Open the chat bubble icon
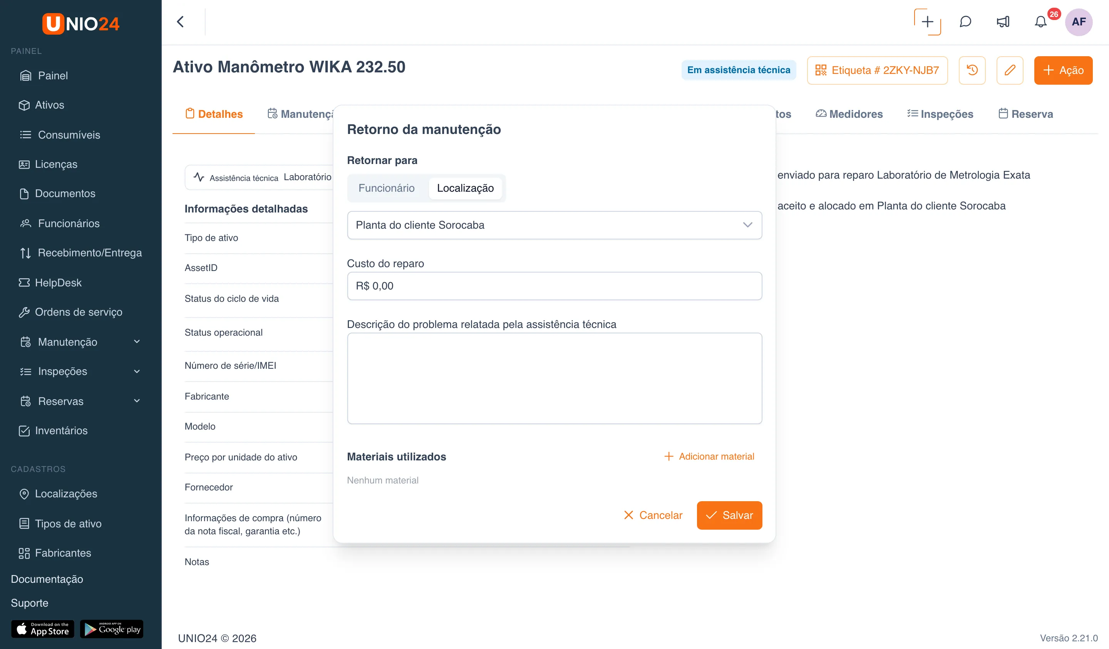This screenshot has height=649, width=1109. click(965, 22)
